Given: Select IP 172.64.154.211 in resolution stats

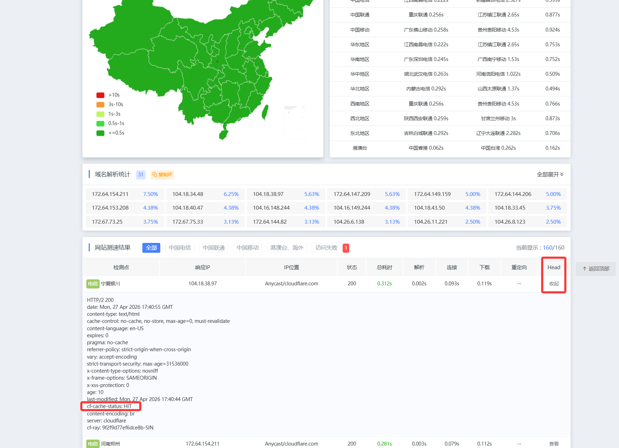Looking at the screenshot, I should [x=110, y=194].
